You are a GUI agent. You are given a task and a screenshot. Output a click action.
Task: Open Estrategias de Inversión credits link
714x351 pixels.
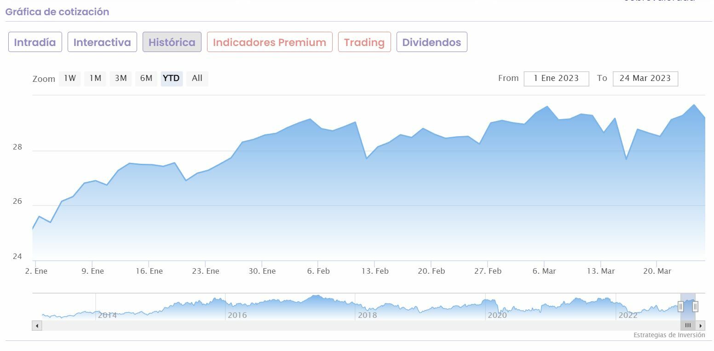pos(669,335)
